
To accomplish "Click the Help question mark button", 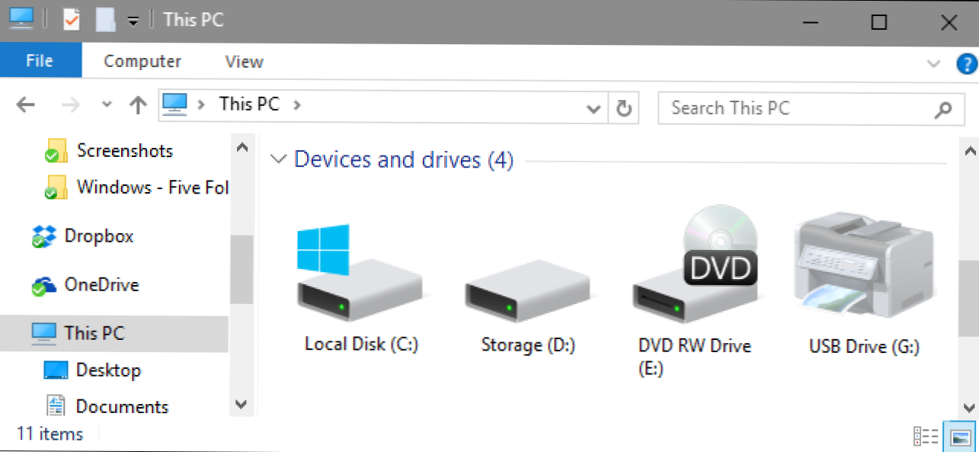I will pyautogui.click(x=968, y=64).
